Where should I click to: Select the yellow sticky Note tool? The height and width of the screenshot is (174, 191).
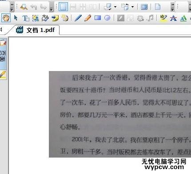pyautogui.click(x=55, y=18)
